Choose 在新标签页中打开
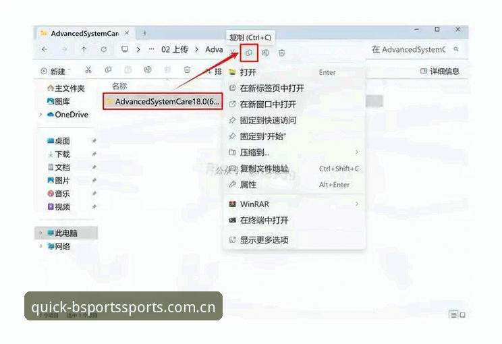 point(294,88)
